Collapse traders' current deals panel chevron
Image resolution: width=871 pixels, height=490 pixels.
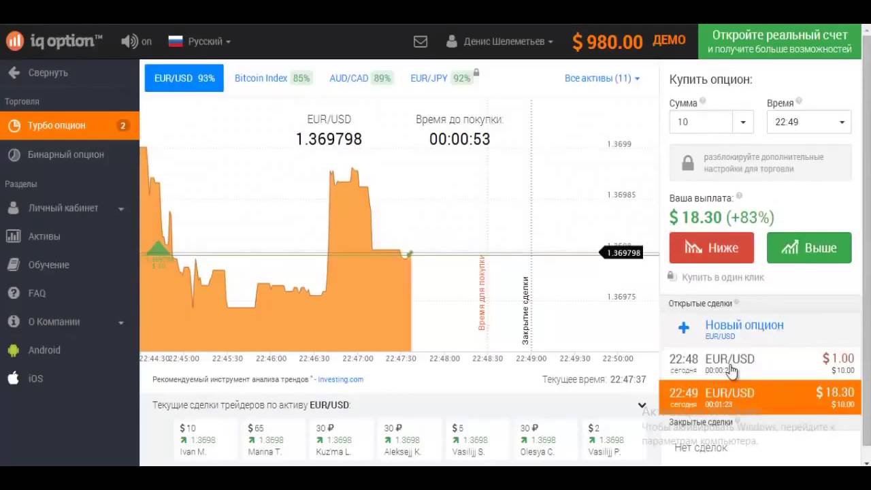pos(642,406)
